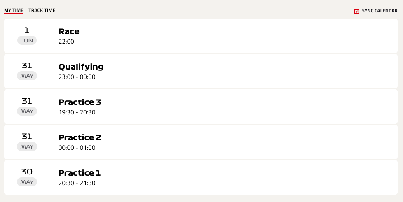Click the JUN month badge

[27, 41]
